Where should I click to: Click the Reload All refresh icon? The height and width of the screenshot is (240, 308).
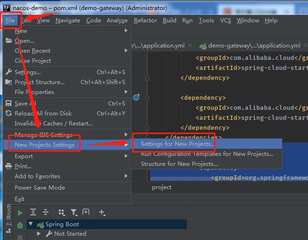click(9, 113)
